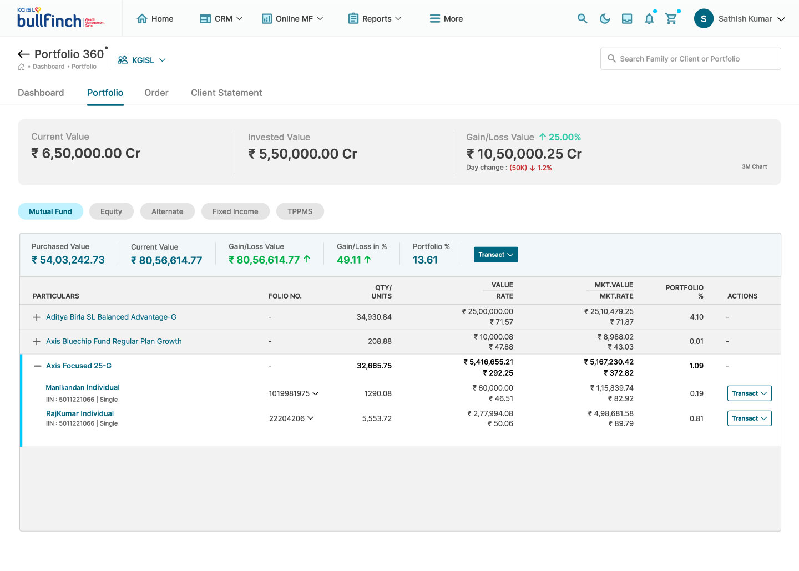
Task: Click PARTICULARS column header
Action: coord(56,296)
